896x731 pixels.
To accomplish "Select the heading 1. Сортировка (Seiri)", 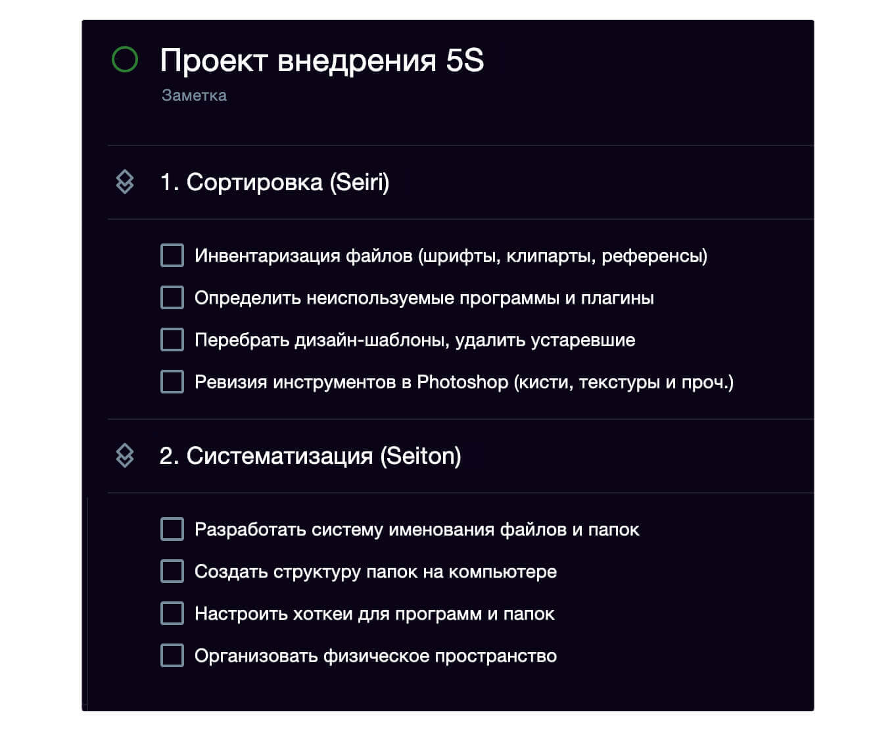I will [274, 182].
